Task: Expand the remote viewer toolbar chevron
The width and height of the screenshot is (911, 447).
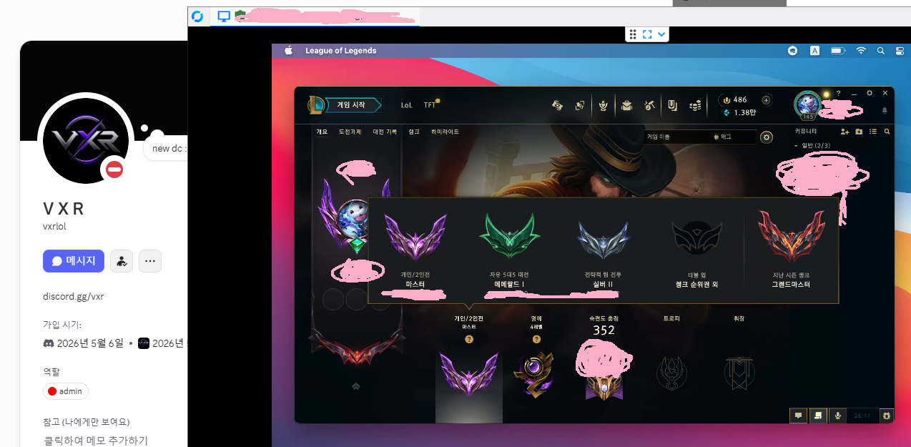Action: 662,34
